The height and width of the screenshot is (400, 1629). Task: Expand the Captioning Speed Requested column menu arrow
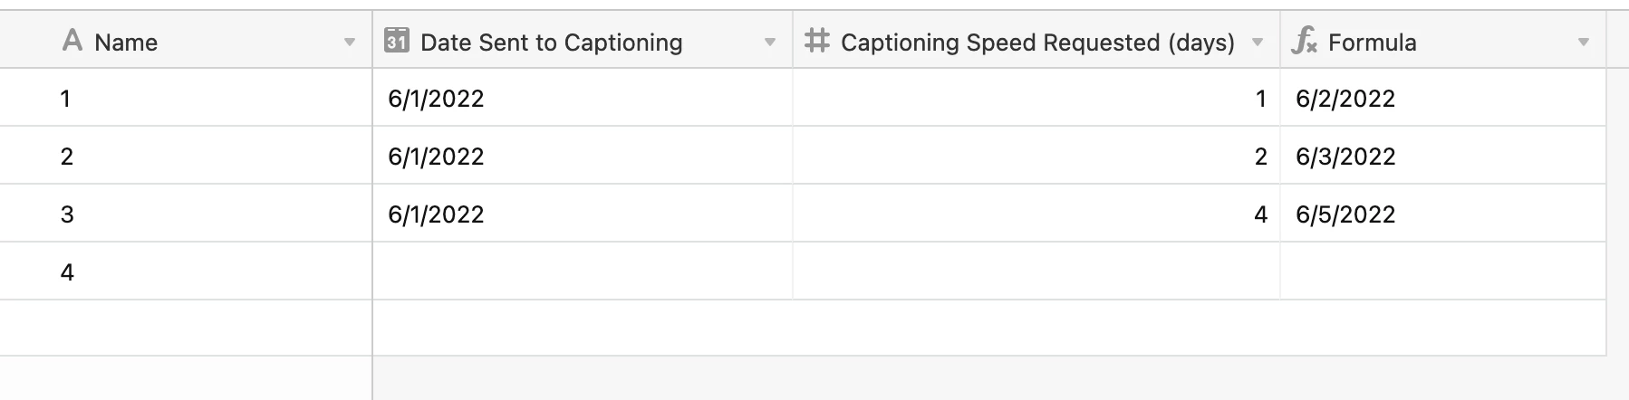click(x=1258, y=43)
